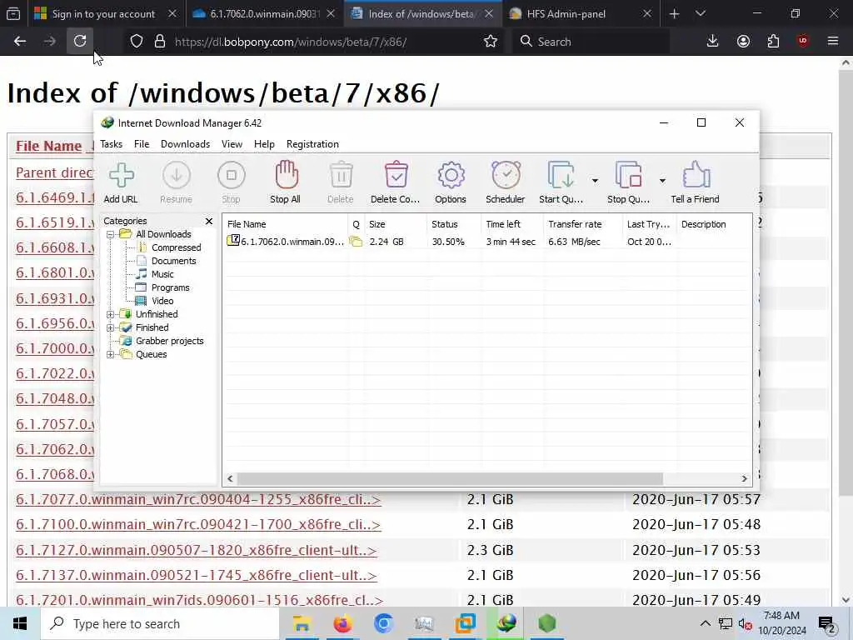The image size is (853, 640).
Task: Open the File menu in IDM
Action: pyautogui.click(x=142, y=144)
